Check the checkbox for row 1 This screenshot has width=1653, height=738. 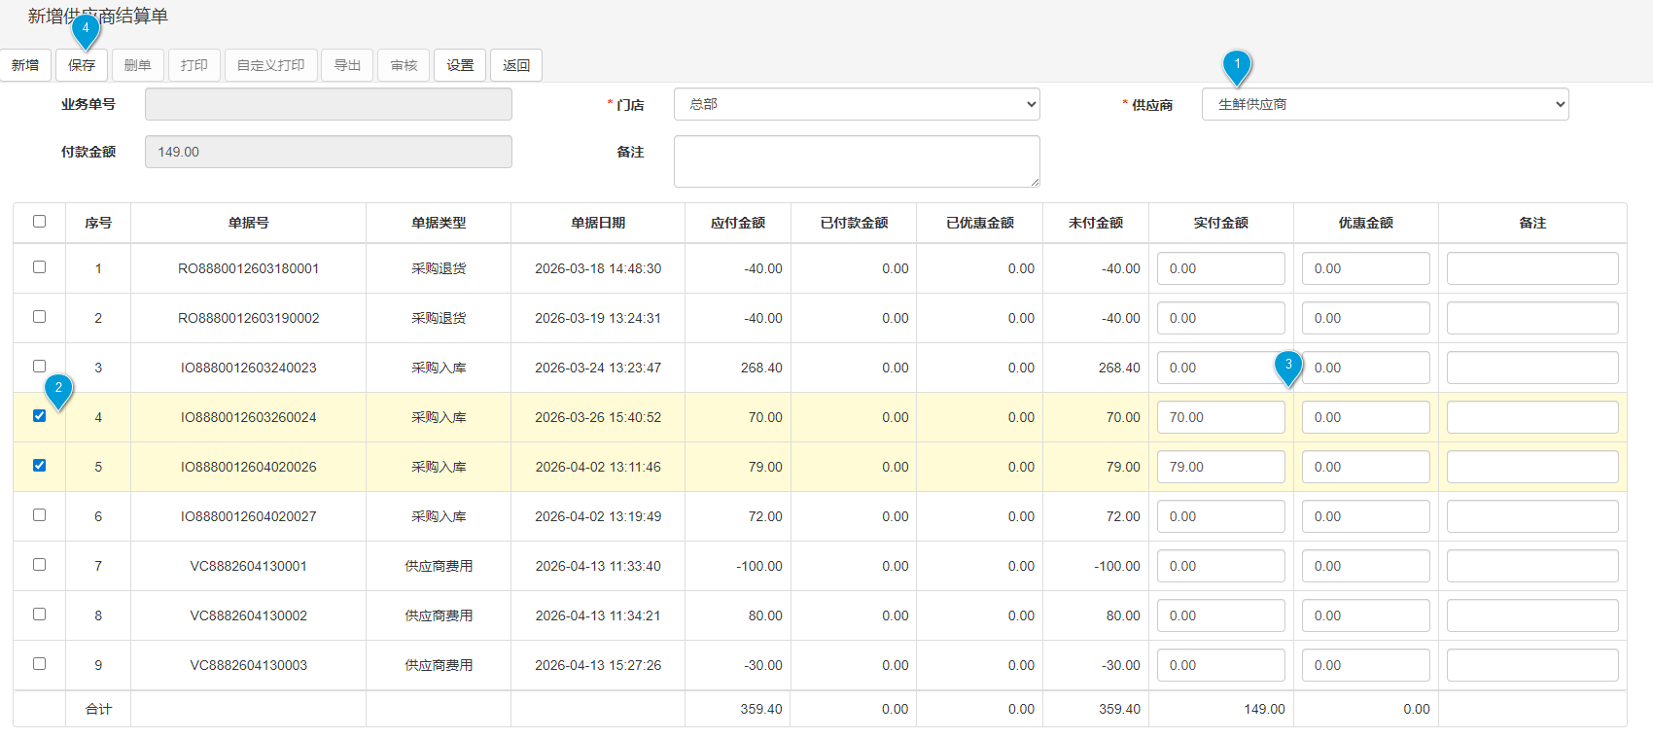[x=40, y=267]
